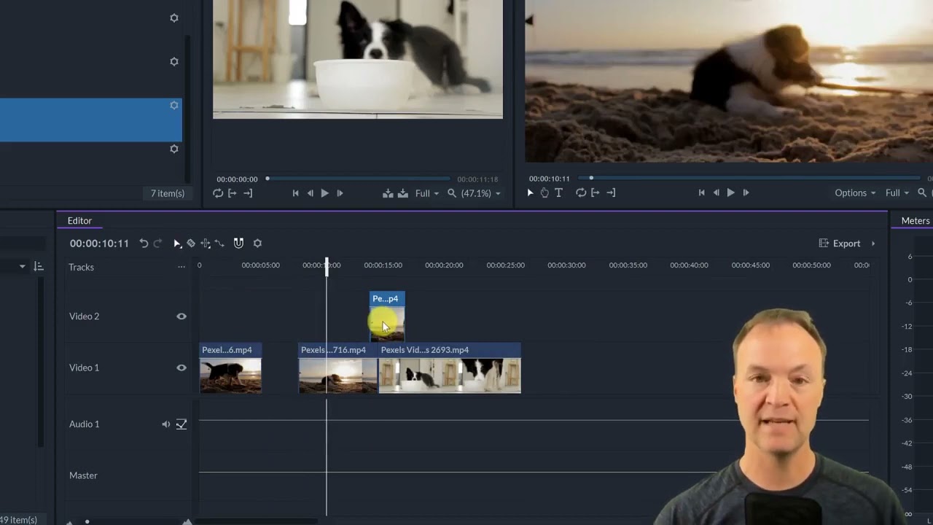The height and width of the screenshot is (525, 933).
Task: Click the Editor timecode 00:00:10:11 field
Action: click(99, 244)
